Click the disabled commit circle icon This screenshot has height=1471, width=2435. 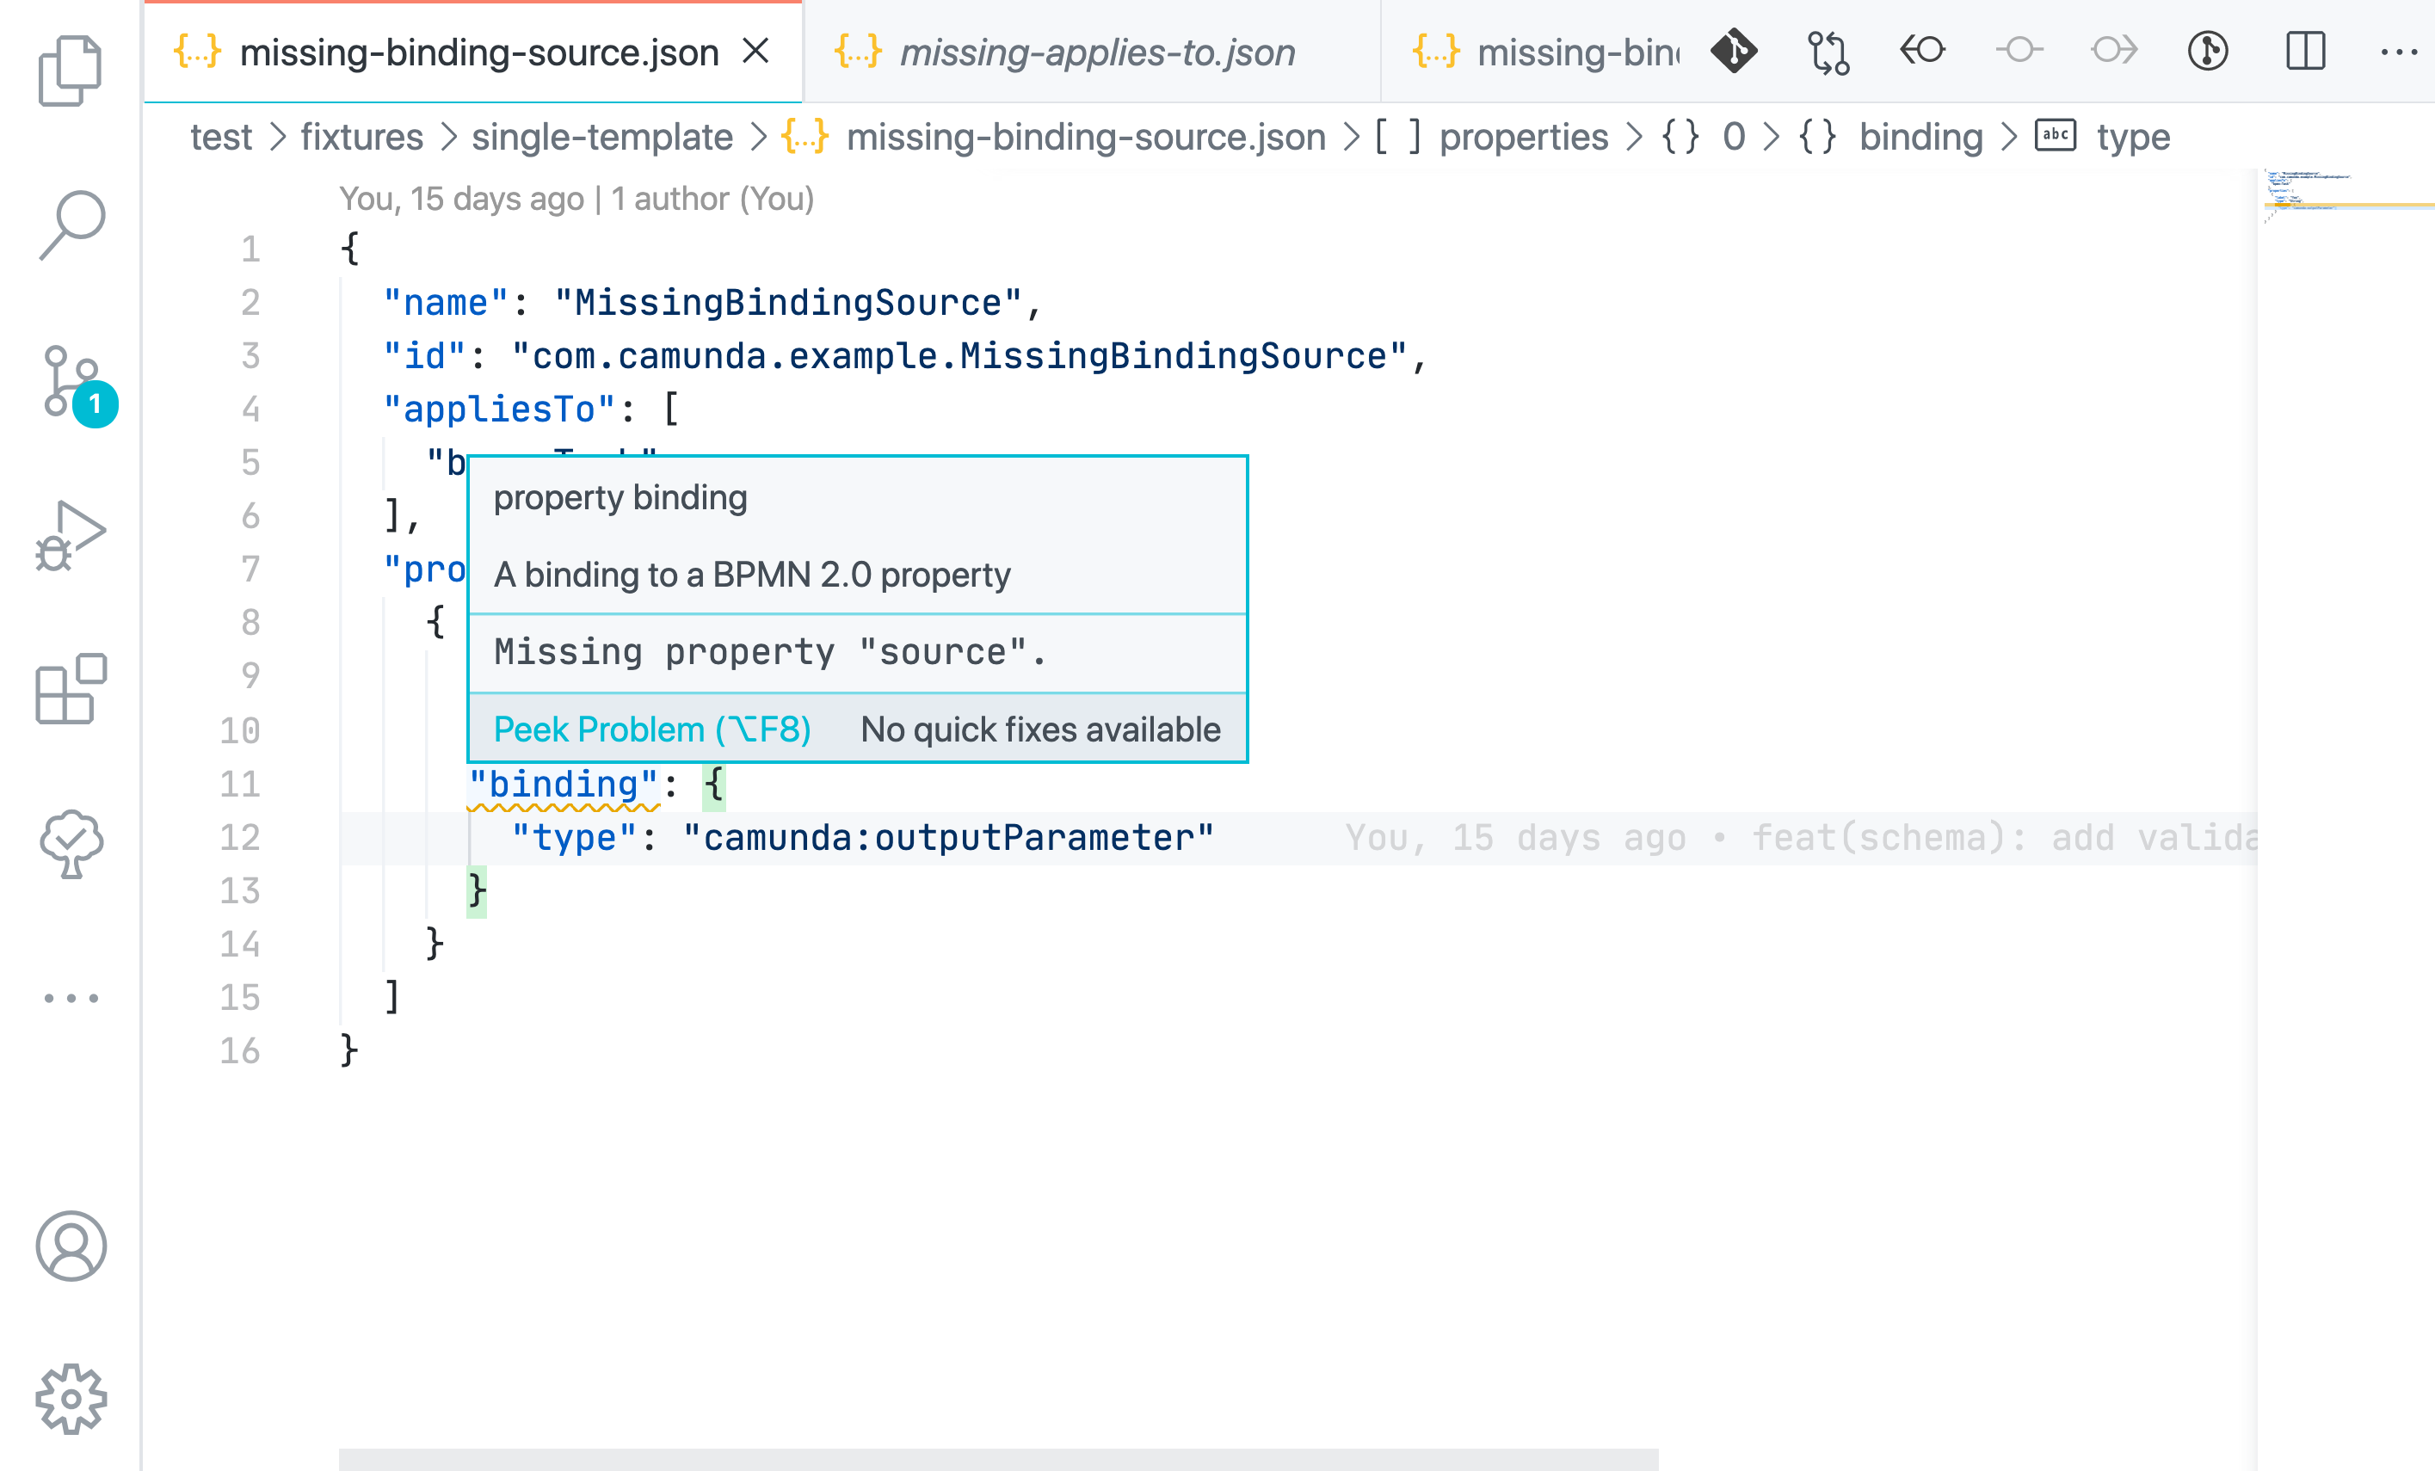coord(2019,49)
